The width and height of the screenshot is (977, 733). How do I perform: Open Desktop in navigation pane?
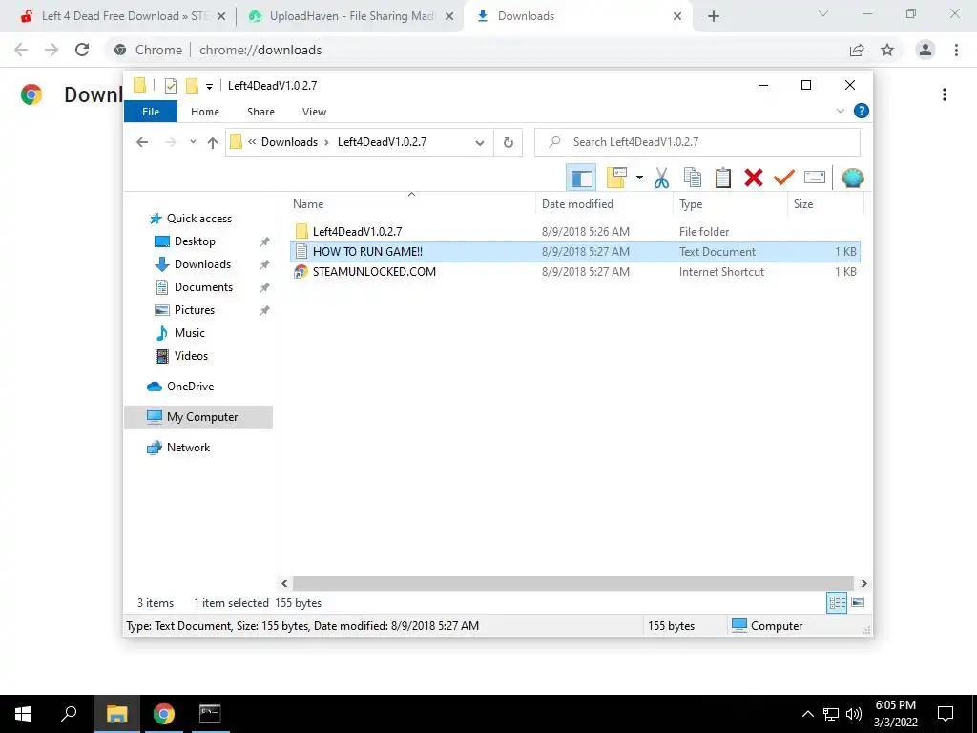point(195,241)
